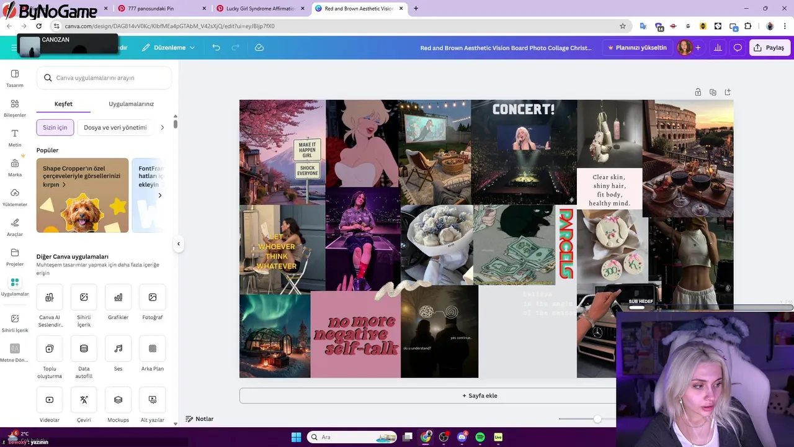Reload the page with refresh icon
794x447 pixels.
38,26
